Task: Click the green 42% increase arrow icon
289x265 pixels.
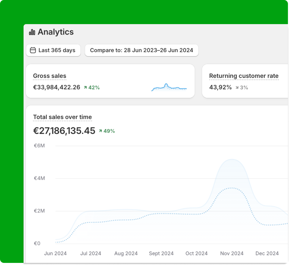Action: pyautogui.click(x=85, y=88)
